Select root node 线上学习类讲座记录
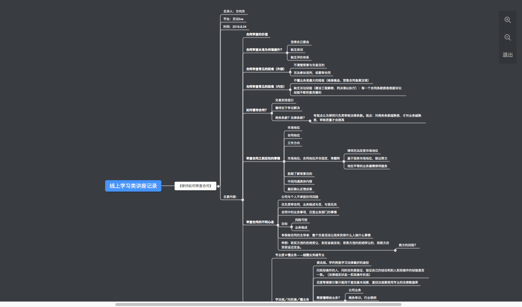The height and width of the screenshot is (307, 522). pyautogui.click(x=133, y=186)
